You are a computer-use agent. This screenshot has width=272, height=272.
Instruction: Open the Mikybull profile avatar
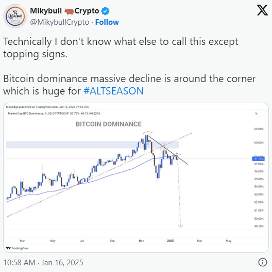point(15,16)
